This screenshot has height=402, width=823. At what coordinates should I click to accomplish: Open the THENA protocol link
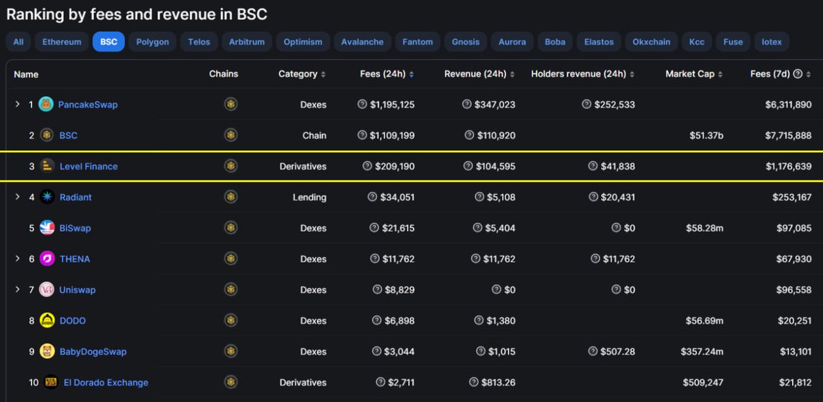(x=74, y=259)
